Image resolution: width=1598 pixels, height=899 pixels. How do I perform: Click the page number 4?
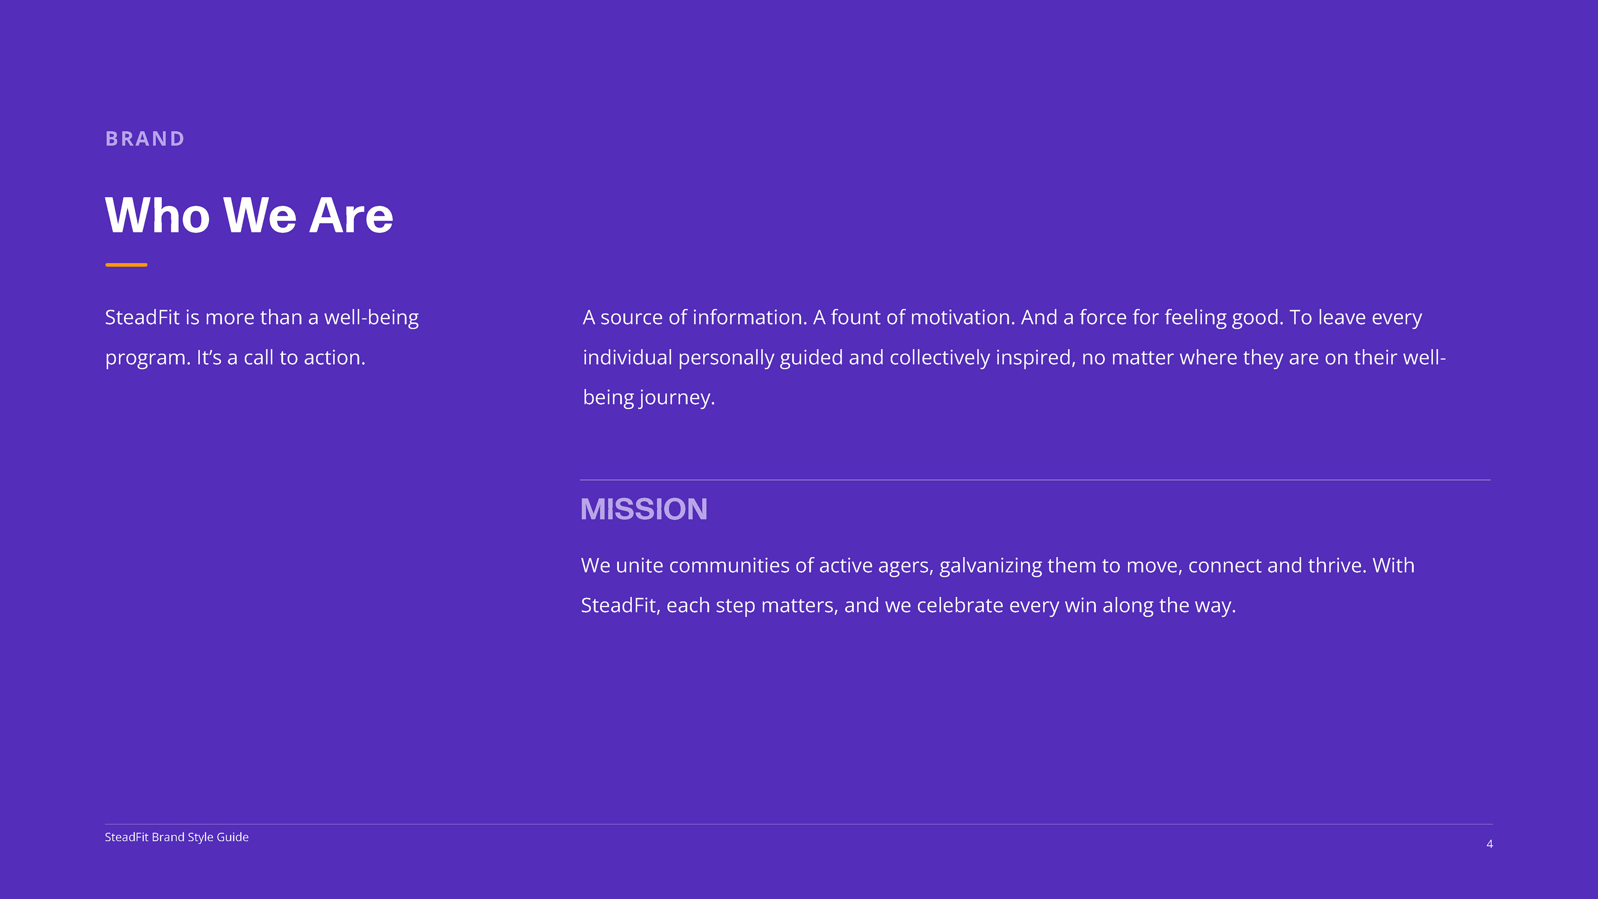click(1489, 844)
